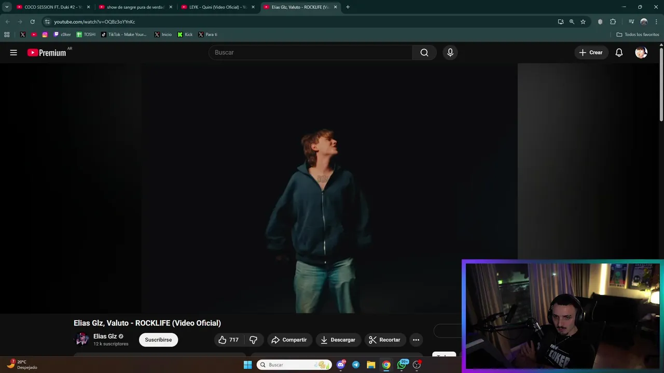Viewport: 664px width, 373px height.
Task: View site information icon in address bar
Action: 47,22
